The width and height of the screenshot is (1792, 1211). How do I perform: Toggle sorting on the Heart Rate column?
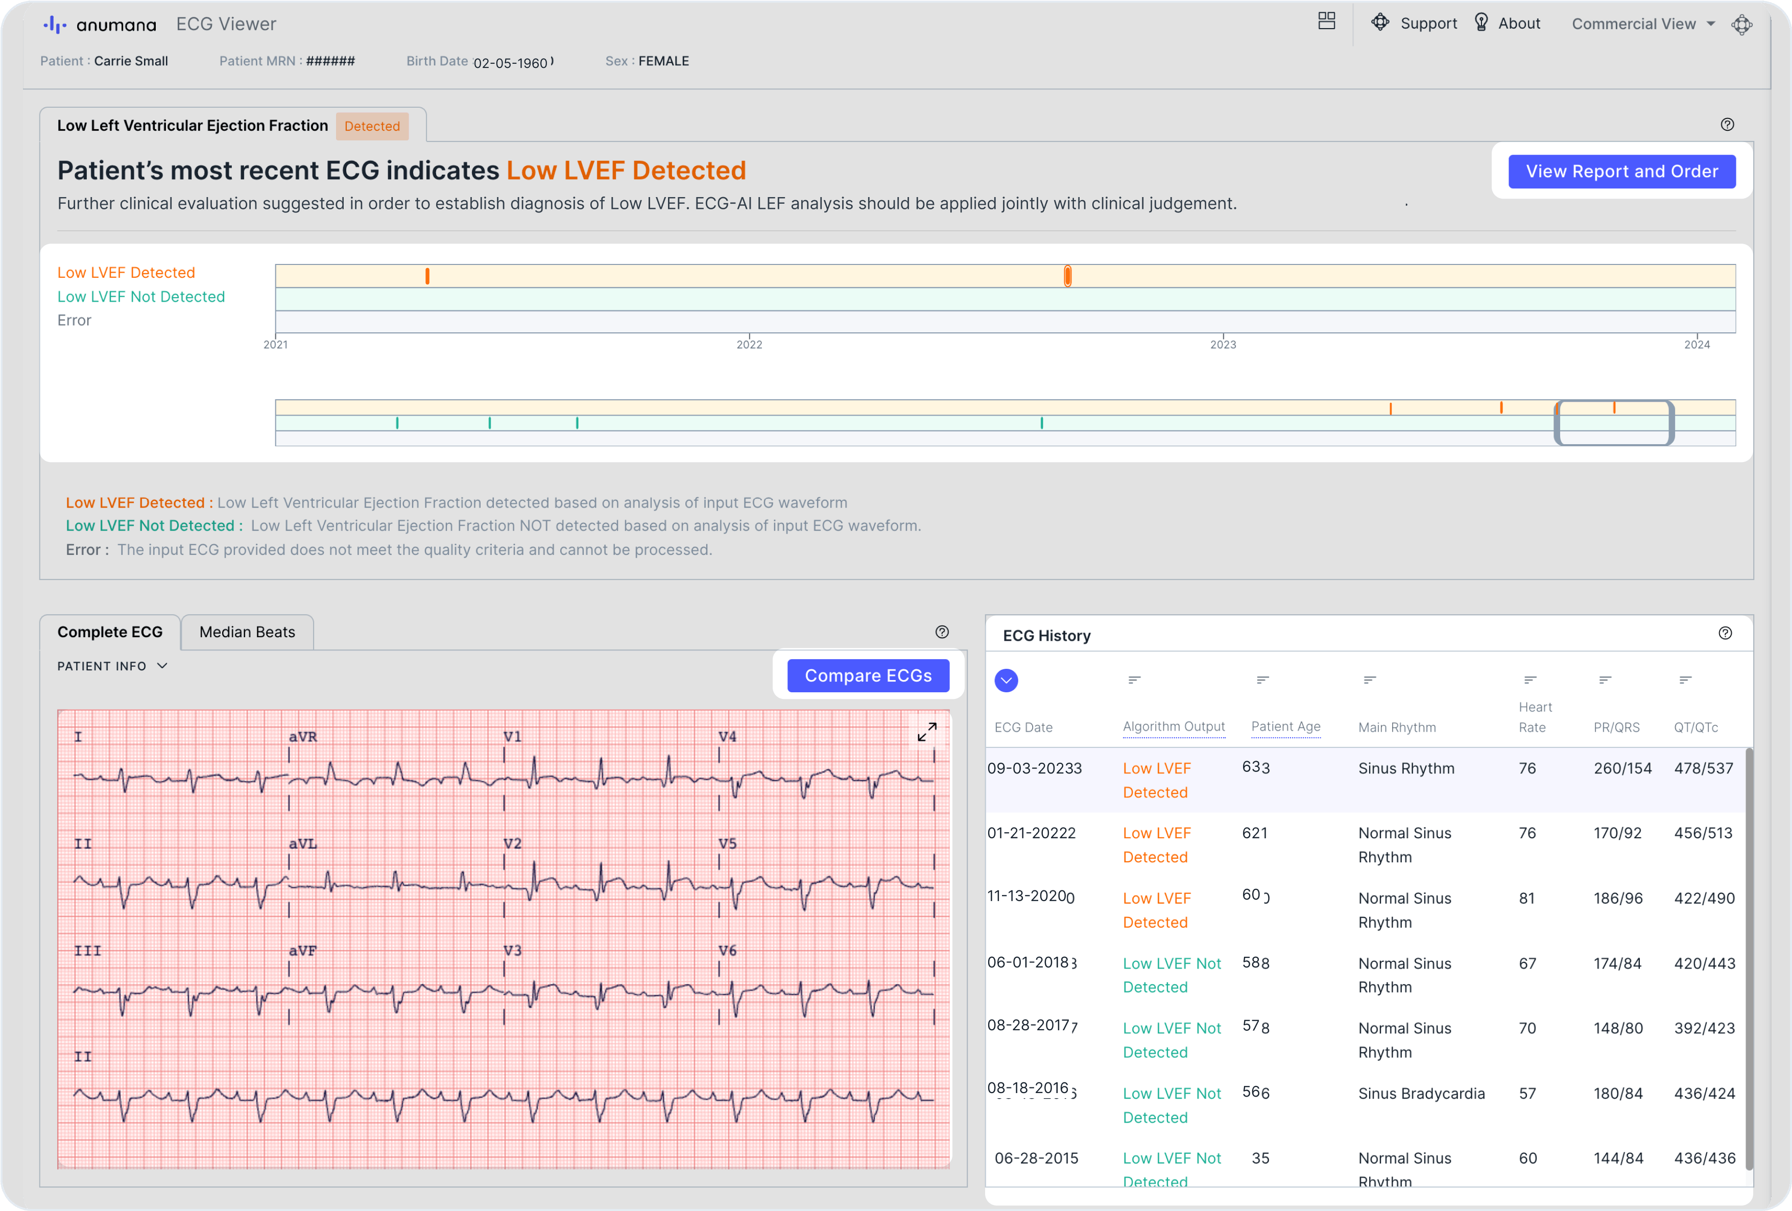pos(1530,679)
